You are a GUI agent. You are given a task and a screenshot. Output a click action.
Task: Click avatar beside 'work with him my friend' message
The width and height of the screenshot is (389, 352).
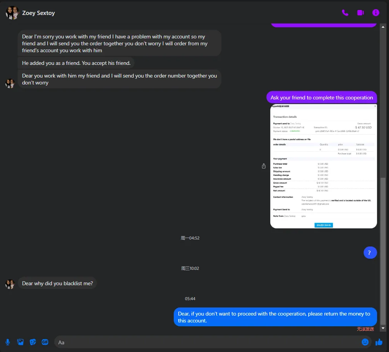(x=10, y=83)
